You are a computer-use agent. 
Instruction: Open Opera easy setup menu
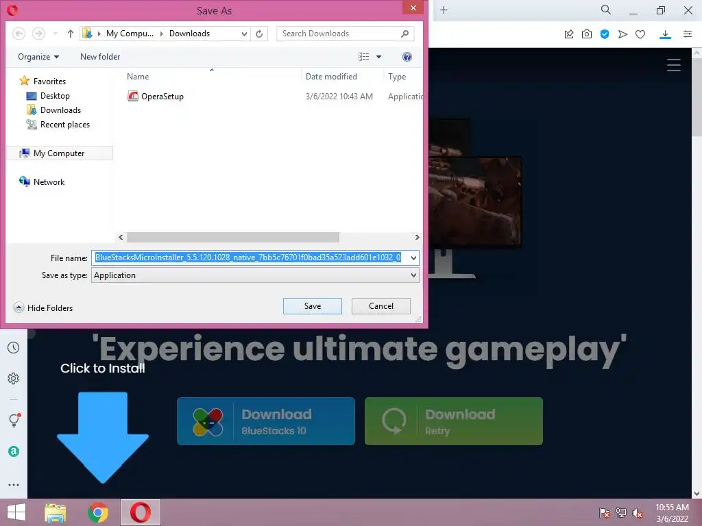tap(688, 34)
